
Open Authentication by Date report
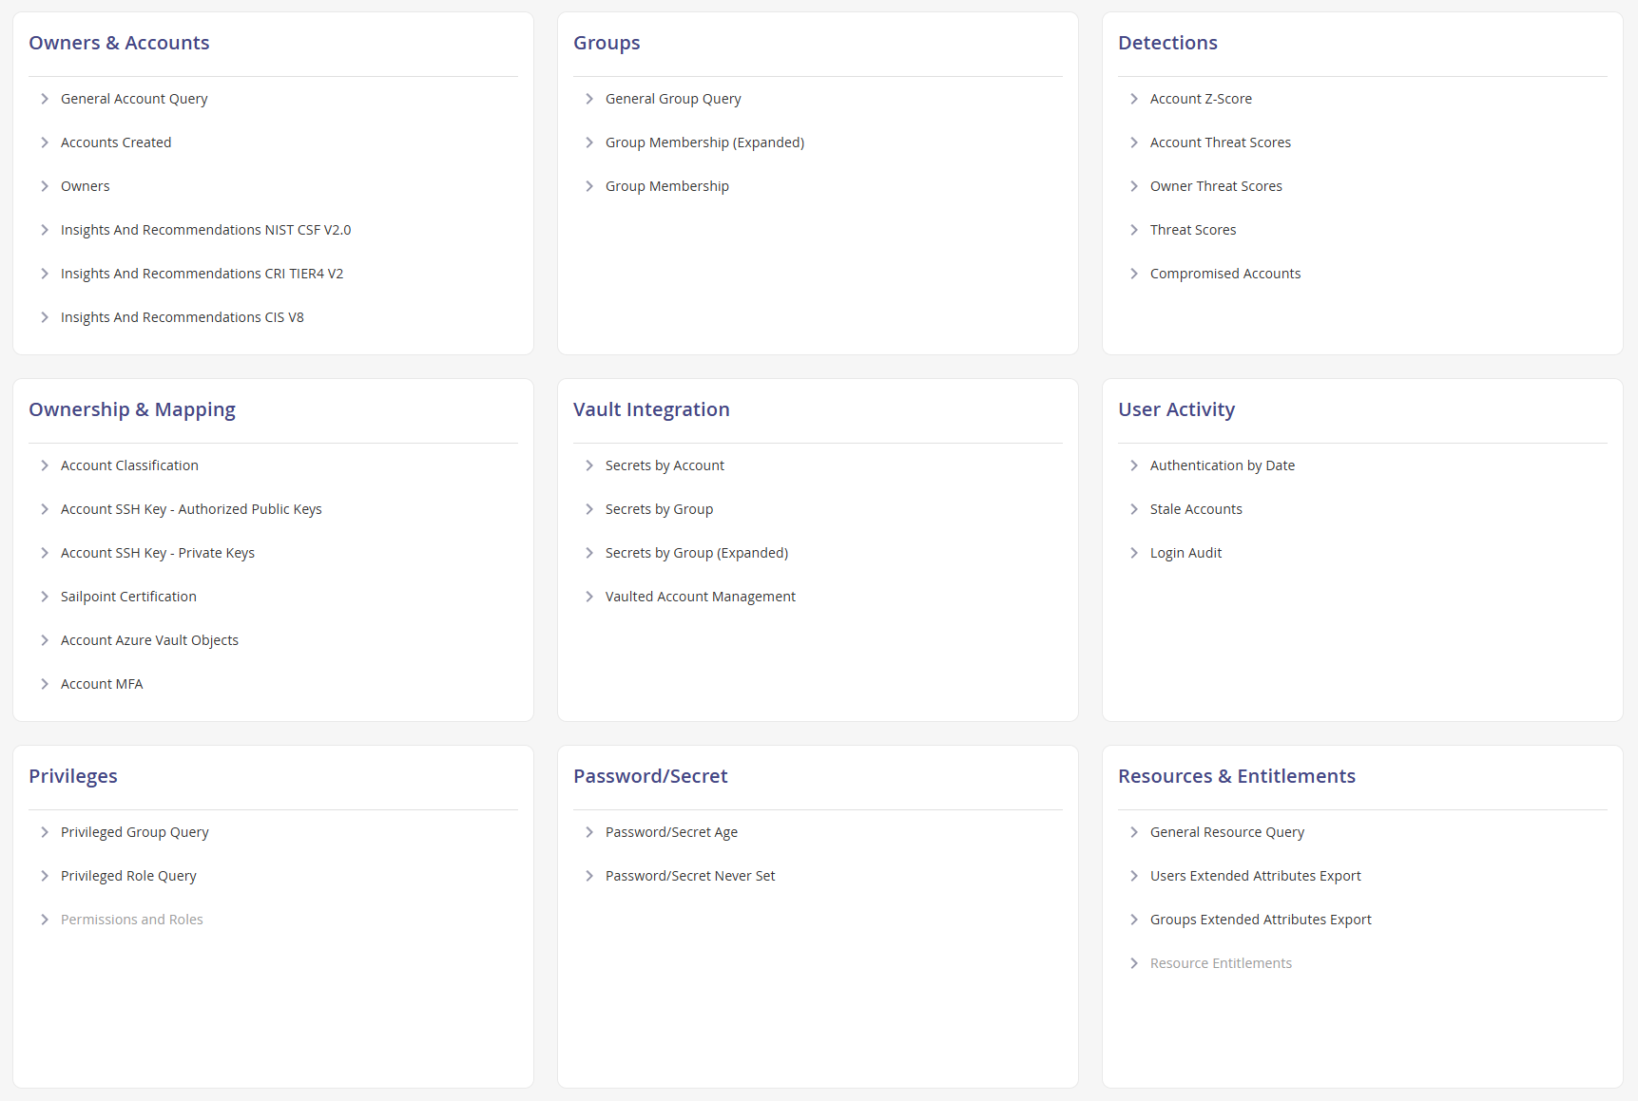1222,465
